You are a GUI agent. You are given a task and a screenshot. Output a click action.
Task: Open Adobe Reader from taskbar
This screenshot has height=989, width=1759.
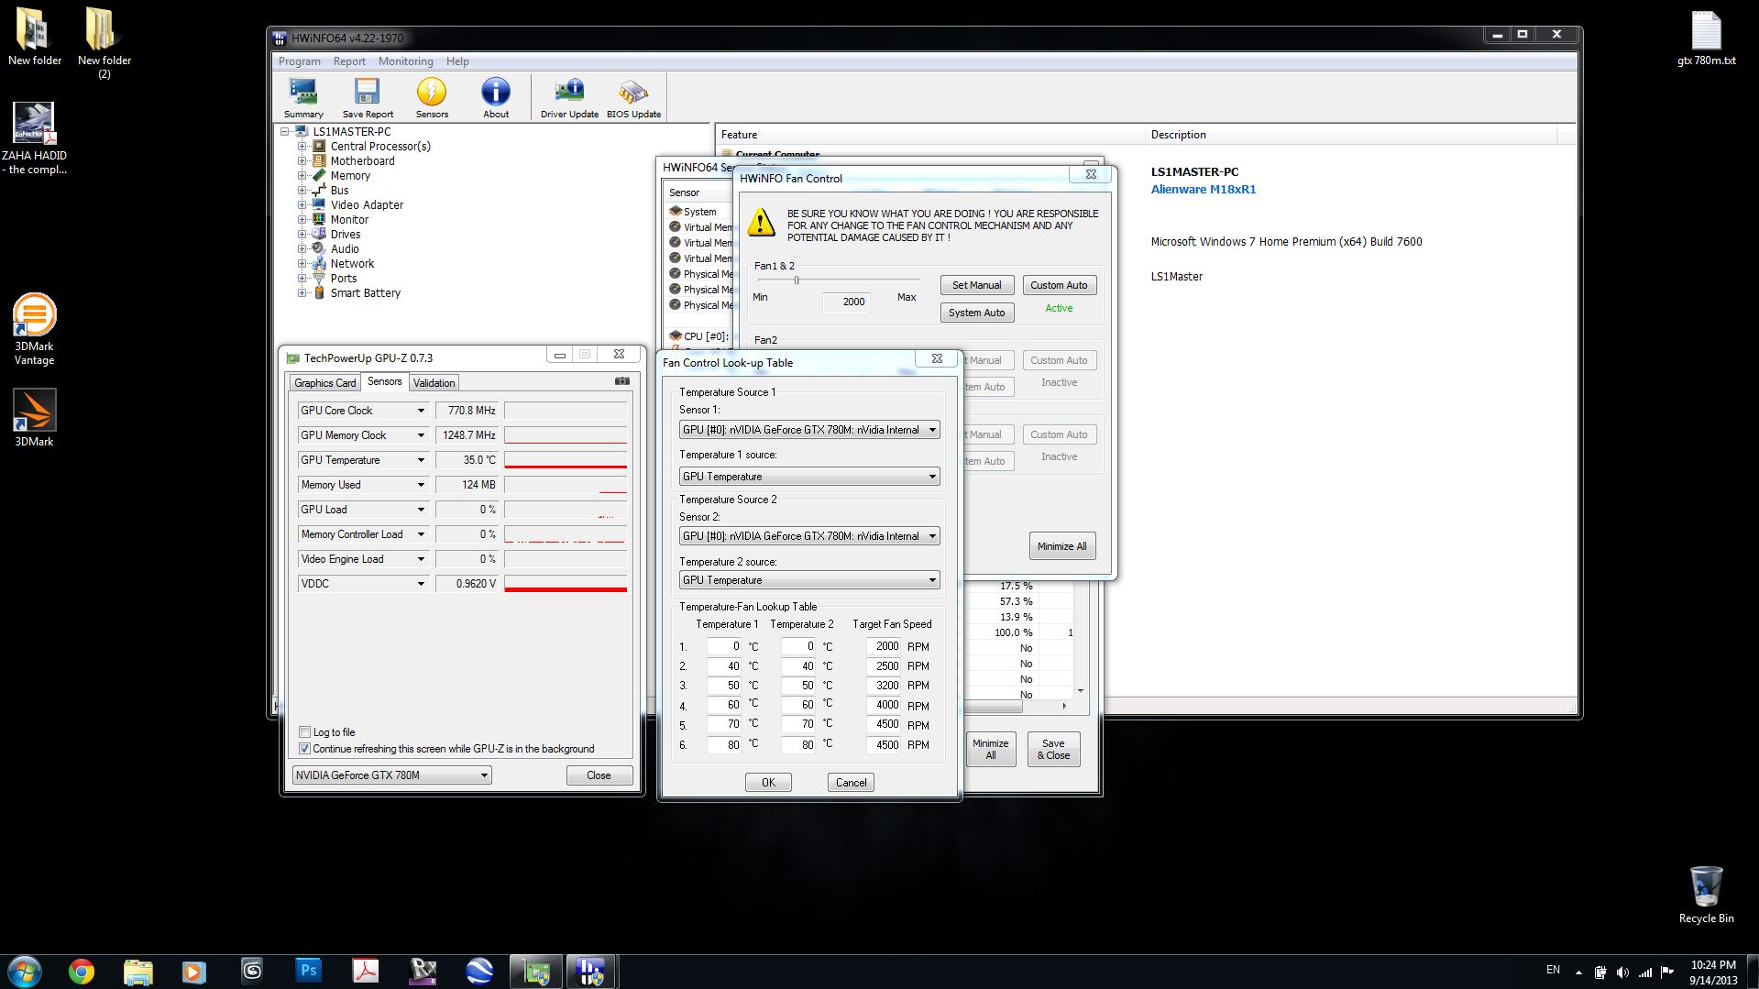pyautogui.click(x=366, y=971)
